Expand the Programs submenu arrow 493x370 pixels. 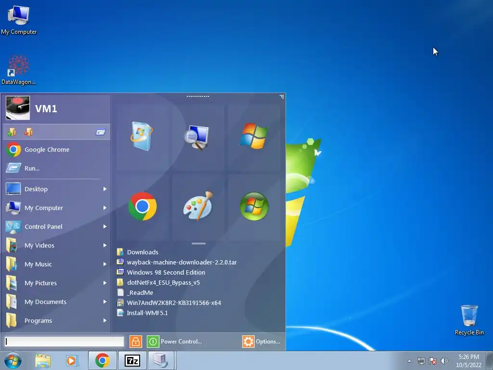point(104,320)
